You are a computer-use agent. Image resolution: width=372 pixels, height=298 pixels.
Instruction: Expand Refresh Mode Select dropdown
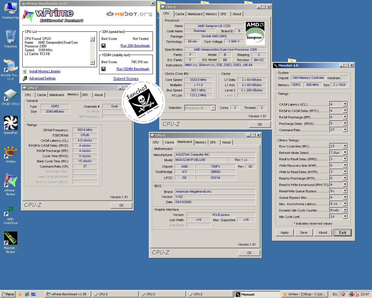[345, 153]
